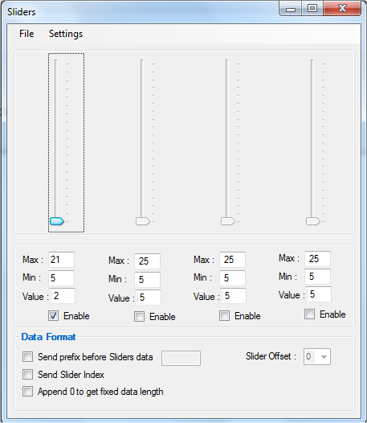Click the fourth slider's Max field
367x423 pixels.
[x=318, y=258]
